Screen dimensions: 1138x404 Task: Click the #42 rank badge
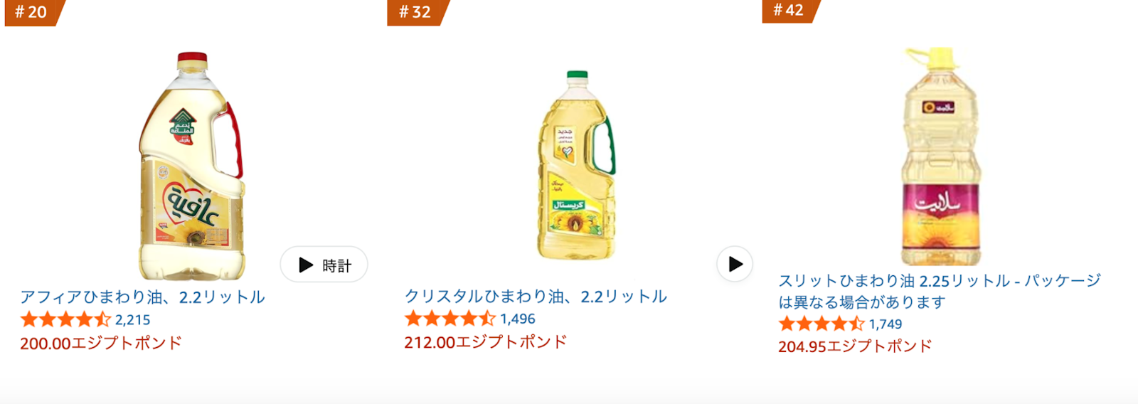pyautogui.click(x=790, y=11)
